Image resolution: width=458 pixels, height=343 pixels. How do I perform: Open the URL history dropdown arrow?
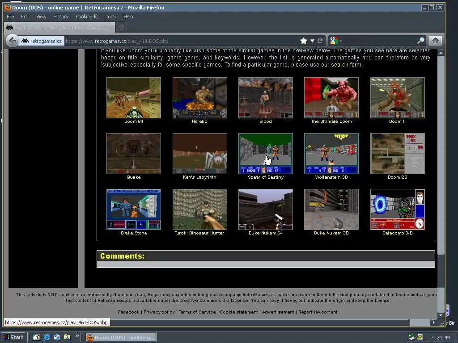pos(312,41)
